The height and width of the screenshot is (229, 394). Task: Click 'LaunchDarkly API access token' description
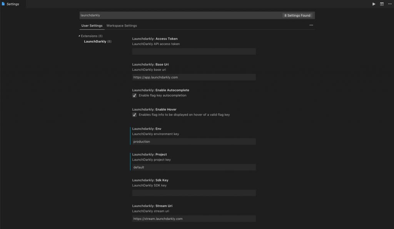(x=156, y=44)
